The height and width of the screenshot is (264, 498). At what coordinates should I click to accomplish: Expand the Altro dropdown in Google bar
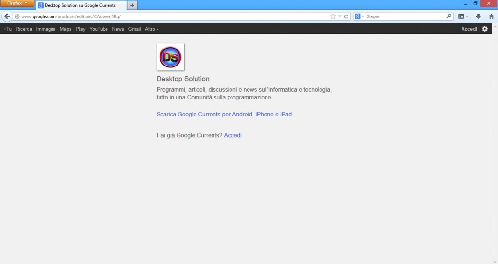pos(152,29)
